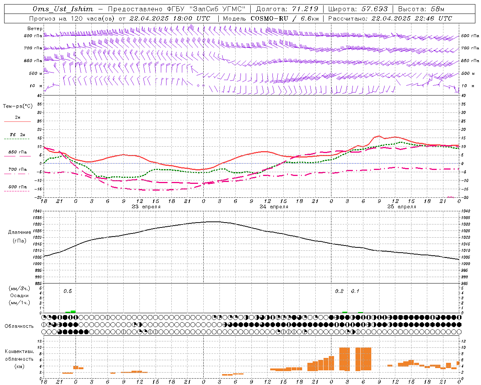Click the Облачность cloud cover label
Screen dimensions: 481x385
click(x=19, y=326)
